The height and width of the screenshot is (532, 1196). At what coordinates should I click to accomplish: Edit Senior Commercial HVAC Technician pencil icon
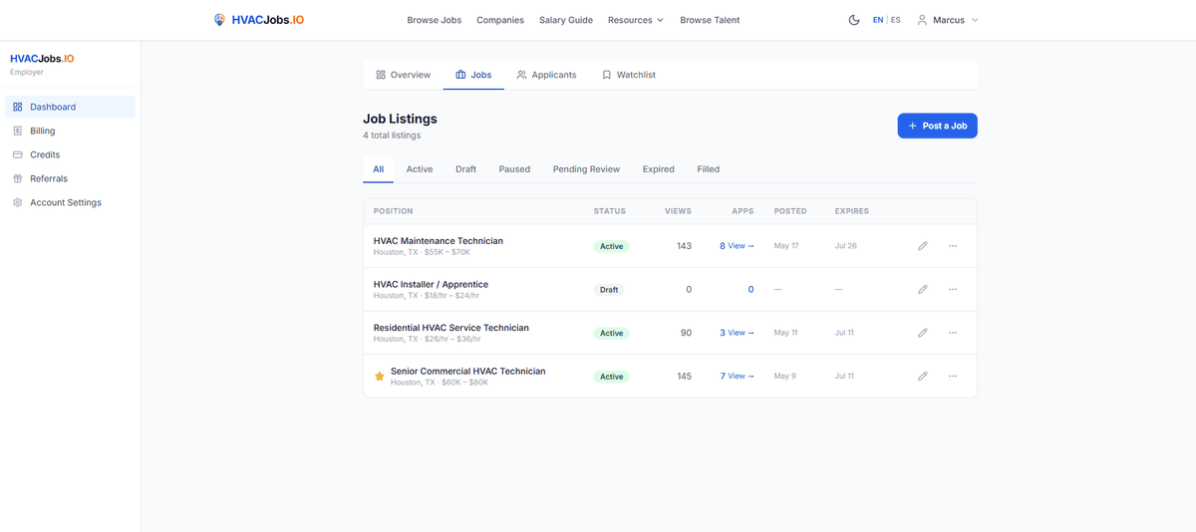[x=923, y=377]
